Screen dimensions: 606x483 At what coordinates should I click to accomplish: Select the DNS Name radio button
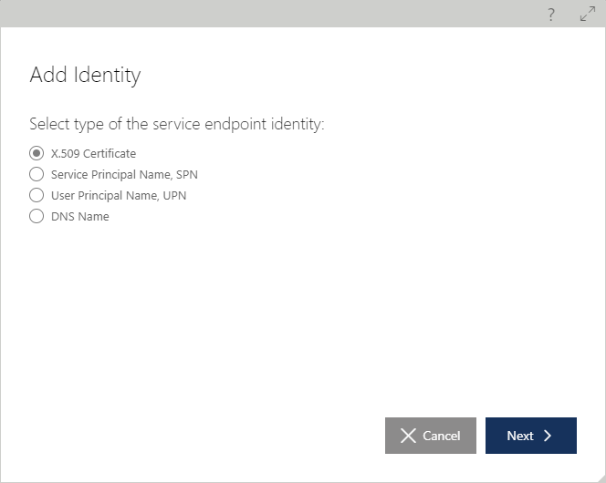tap(37, 216)
